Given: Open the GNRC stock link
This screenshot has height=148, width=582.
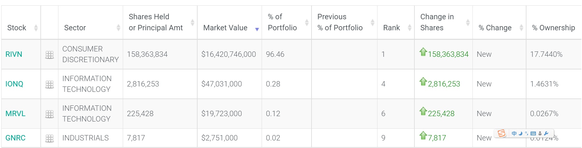Looking at the screenshot, I should (x=15, y=138).
